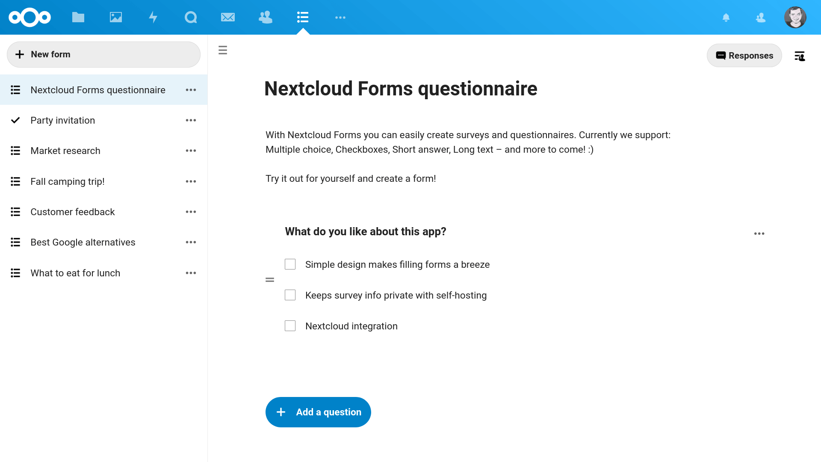Open three-dot menu for Party invitation
Image resolution: width=821 pixels, height=462 pixels.
click(x=192, y=120)
